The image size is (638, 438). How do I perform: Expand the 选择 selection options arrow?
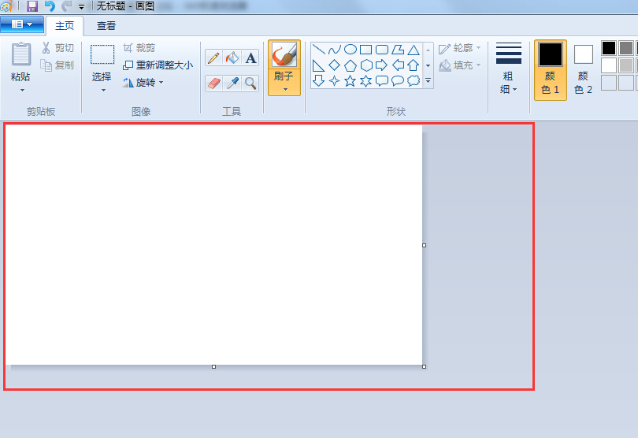point(103,90)
